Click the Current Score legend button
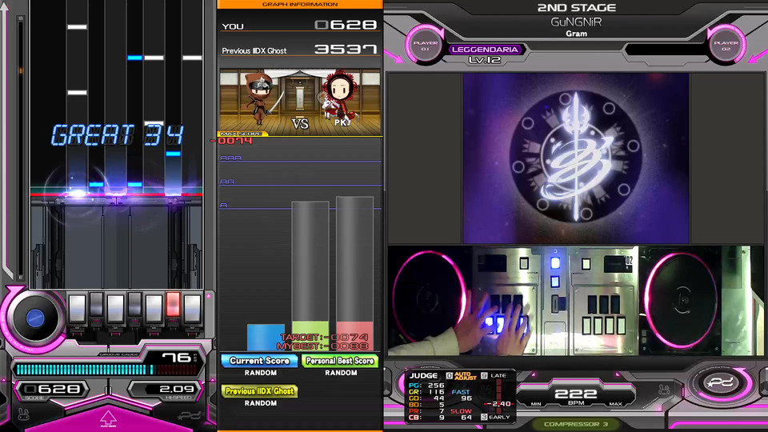The image size is (768, 432). tap(259, 361)
